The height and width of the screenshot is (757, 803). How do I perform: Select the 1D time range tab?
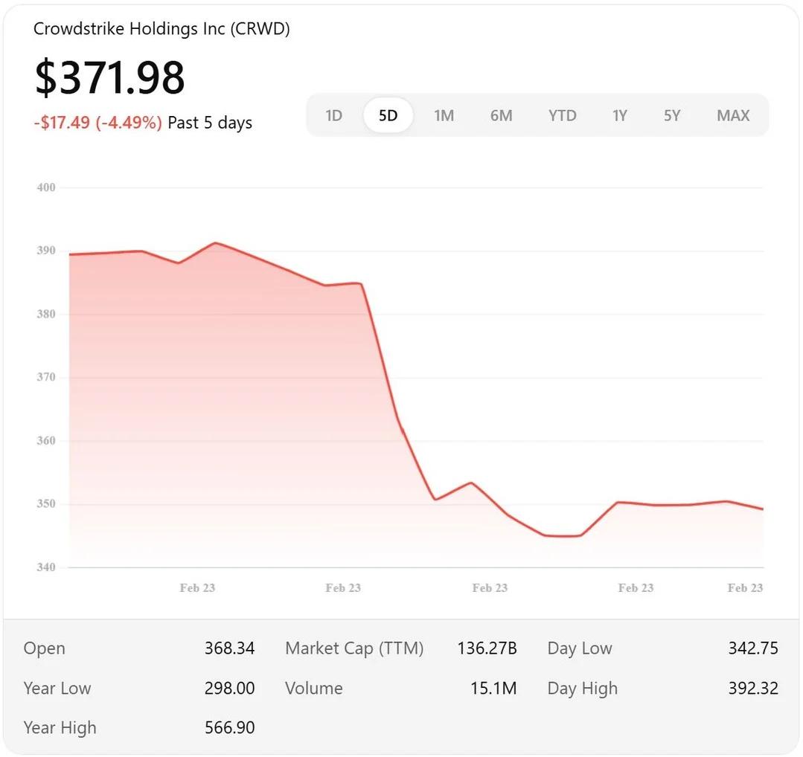(334, 115)
